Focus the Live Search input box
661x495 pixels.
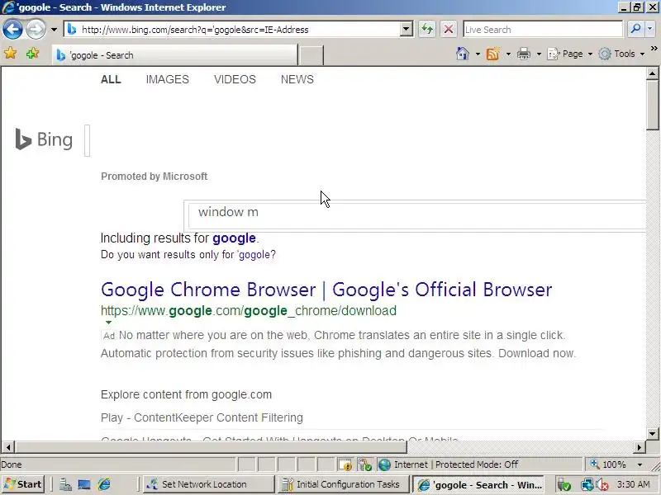[543, 30]
